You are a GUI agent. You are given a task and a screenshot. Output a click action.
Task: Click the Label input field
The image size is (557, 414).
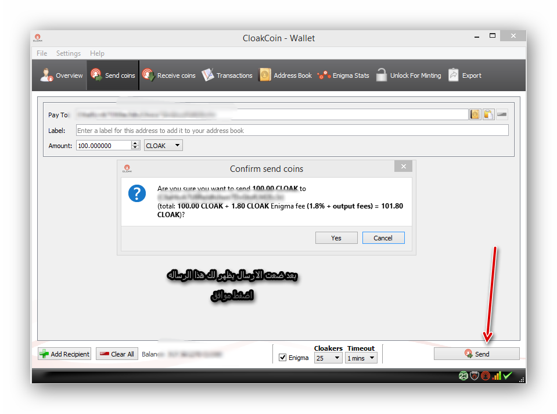click(x=292, y=130)
